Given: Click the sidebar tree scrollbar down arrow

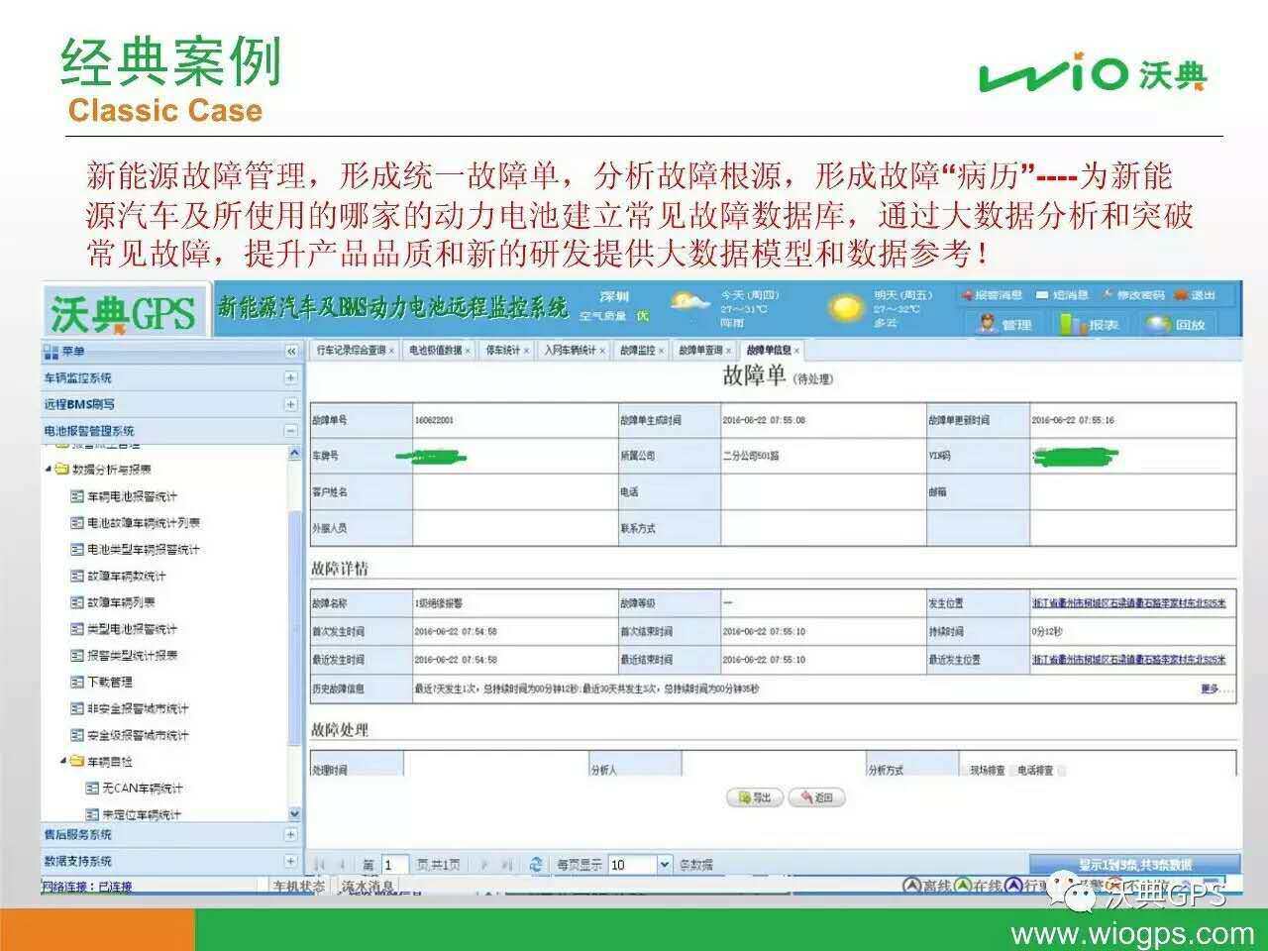Looking at the screenshot, I should click(x=294, y=813).
